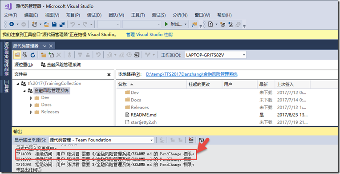Click the Compare Folders icon
This screenshot has height=174, width=340.
point(109,55)
